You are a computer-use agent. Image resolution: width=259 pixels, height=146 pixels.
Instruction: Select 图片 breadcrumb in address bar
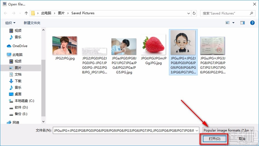(x=61, y=13)
